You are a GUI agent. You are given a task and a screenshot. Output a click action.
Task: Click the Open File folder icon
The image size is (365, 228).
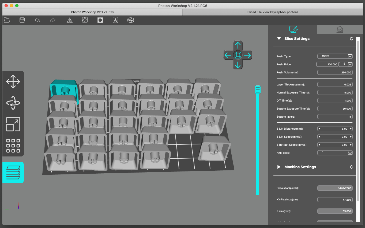click(x=7, y=20)
